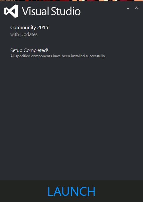Close the setup window with the X

click(136, 8)
